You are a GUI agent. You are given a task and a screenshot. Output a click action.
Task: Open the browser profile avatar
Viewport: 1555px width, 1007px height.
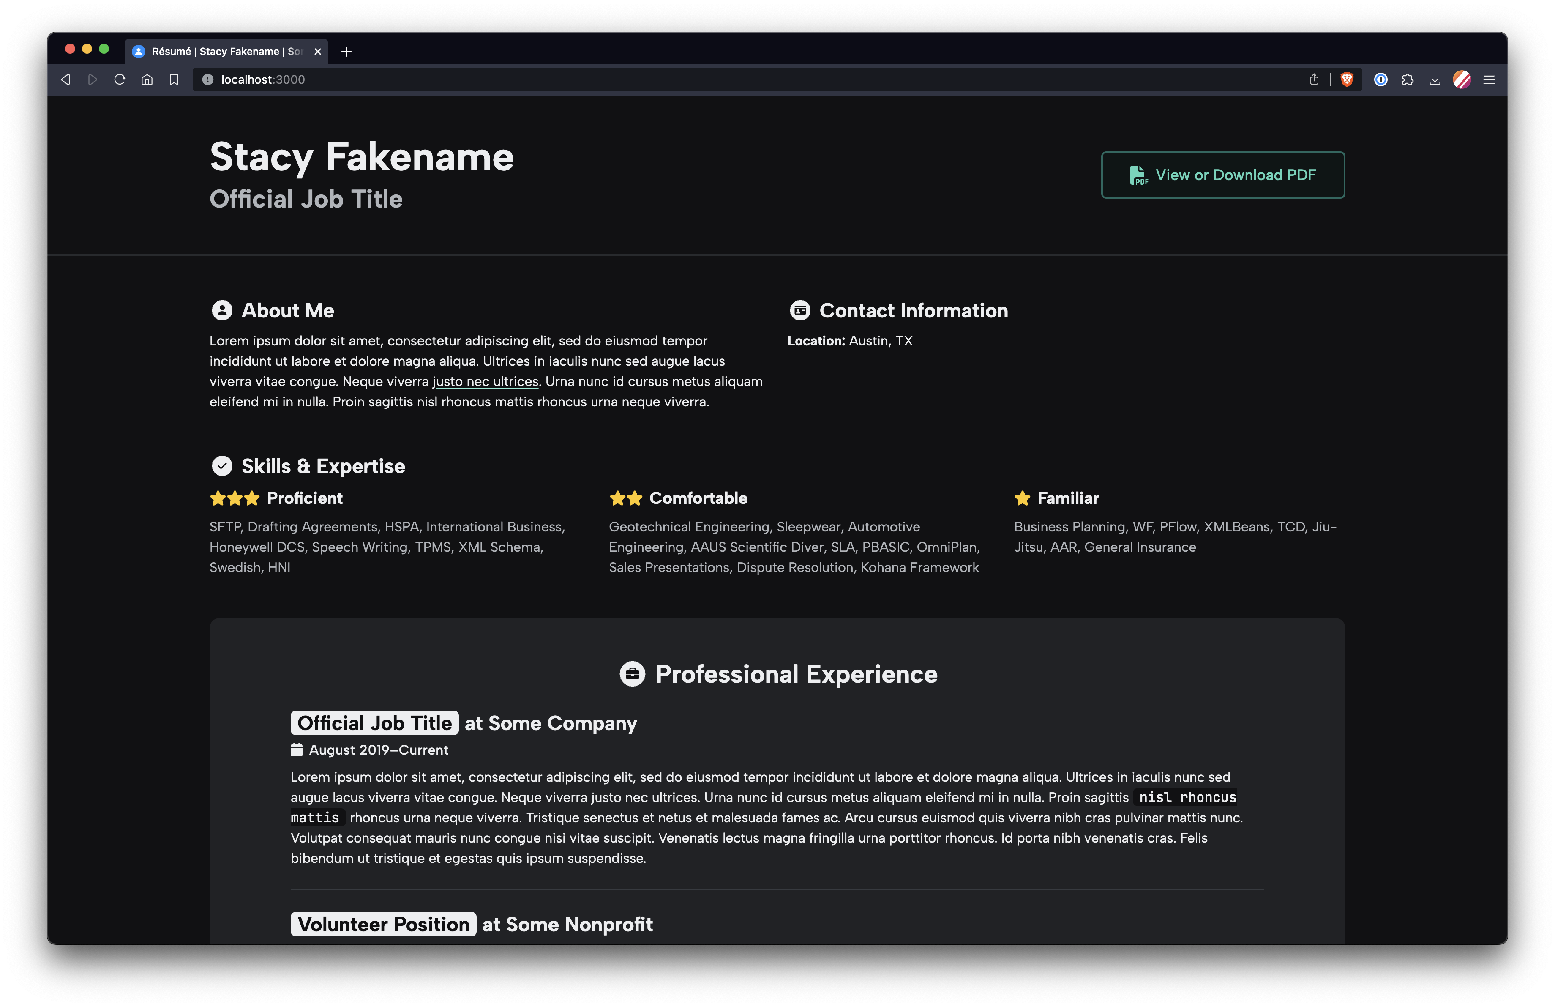tap(1462, 80)
